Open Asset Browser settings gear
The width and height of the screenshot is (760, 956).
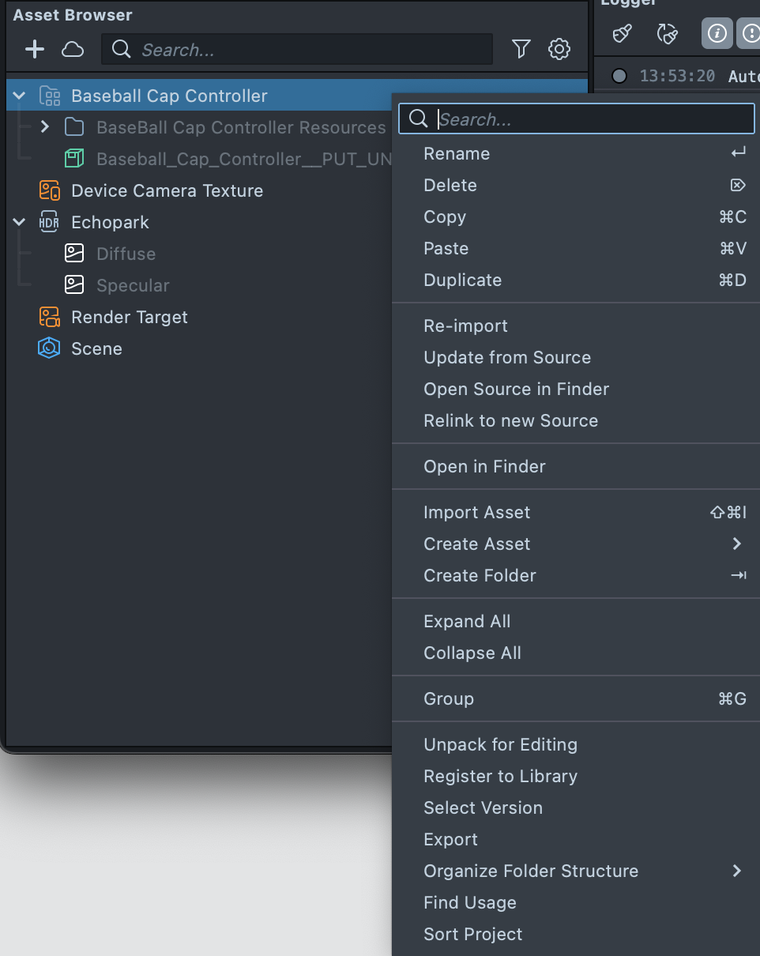[559, 50]
